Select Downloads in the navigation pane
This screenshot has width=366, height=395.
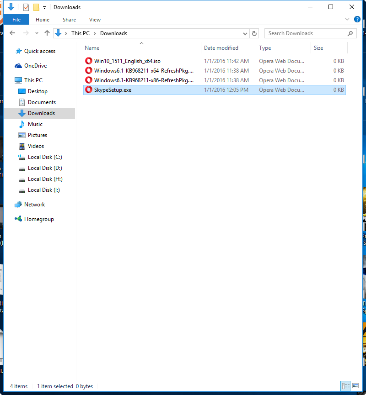click(39, 113)
